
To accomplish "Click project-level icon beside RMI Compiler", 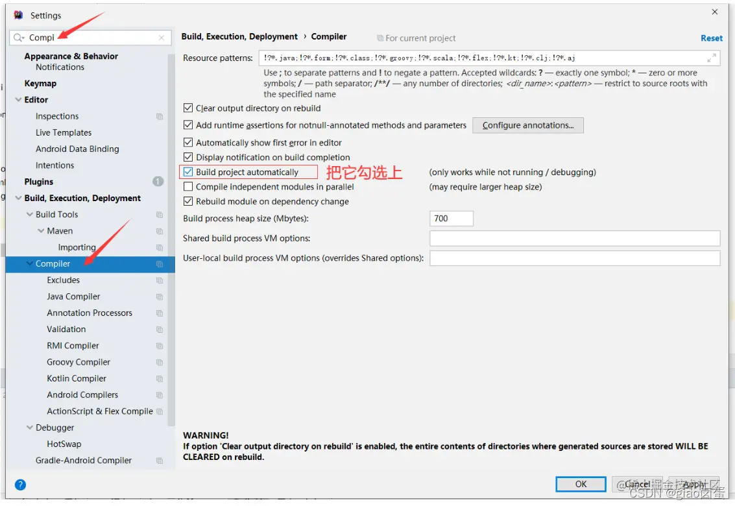I will 160,346.
